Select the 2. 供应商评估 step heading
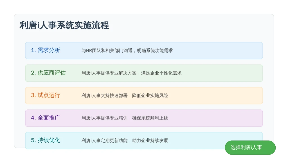Screen dimensions: 288x162 click(48, 73)
